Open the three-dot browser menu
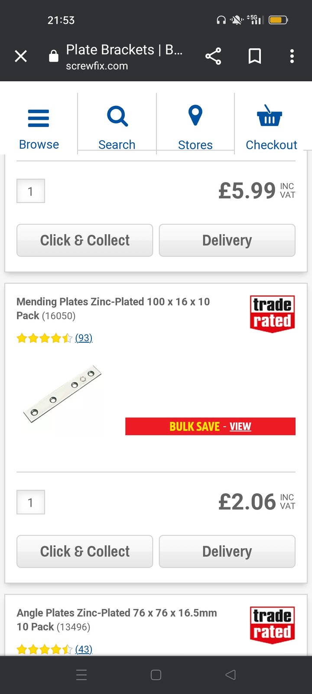 point(292,56)
